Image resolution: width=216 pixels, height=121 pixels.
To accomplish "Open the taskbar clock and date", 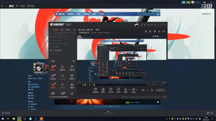I will pyautogui.click(x=206, y=119).
